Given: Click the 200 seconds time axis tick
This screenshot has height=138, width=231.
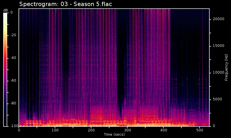Looking at the screenshot, I should click(91, 130).
